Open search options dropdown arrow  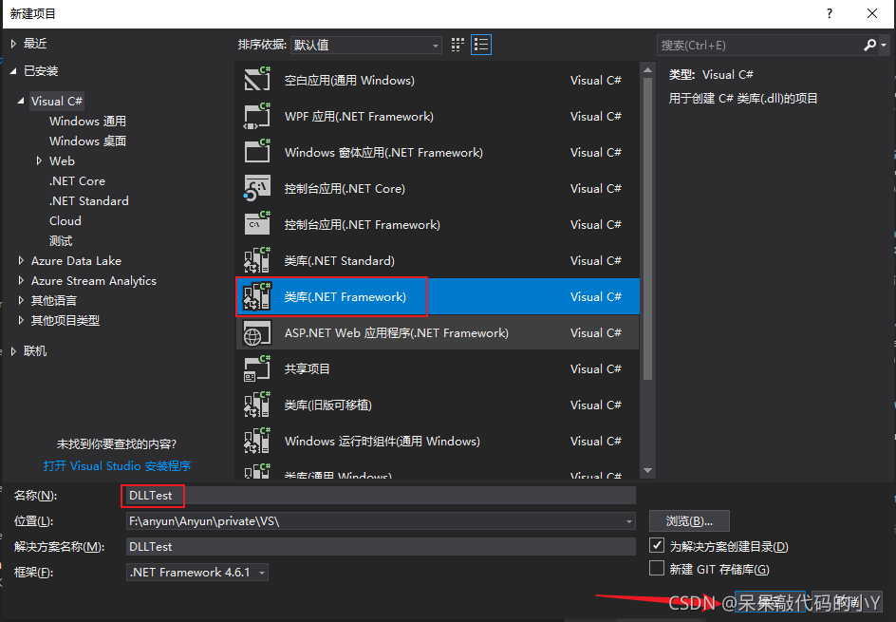884,46
